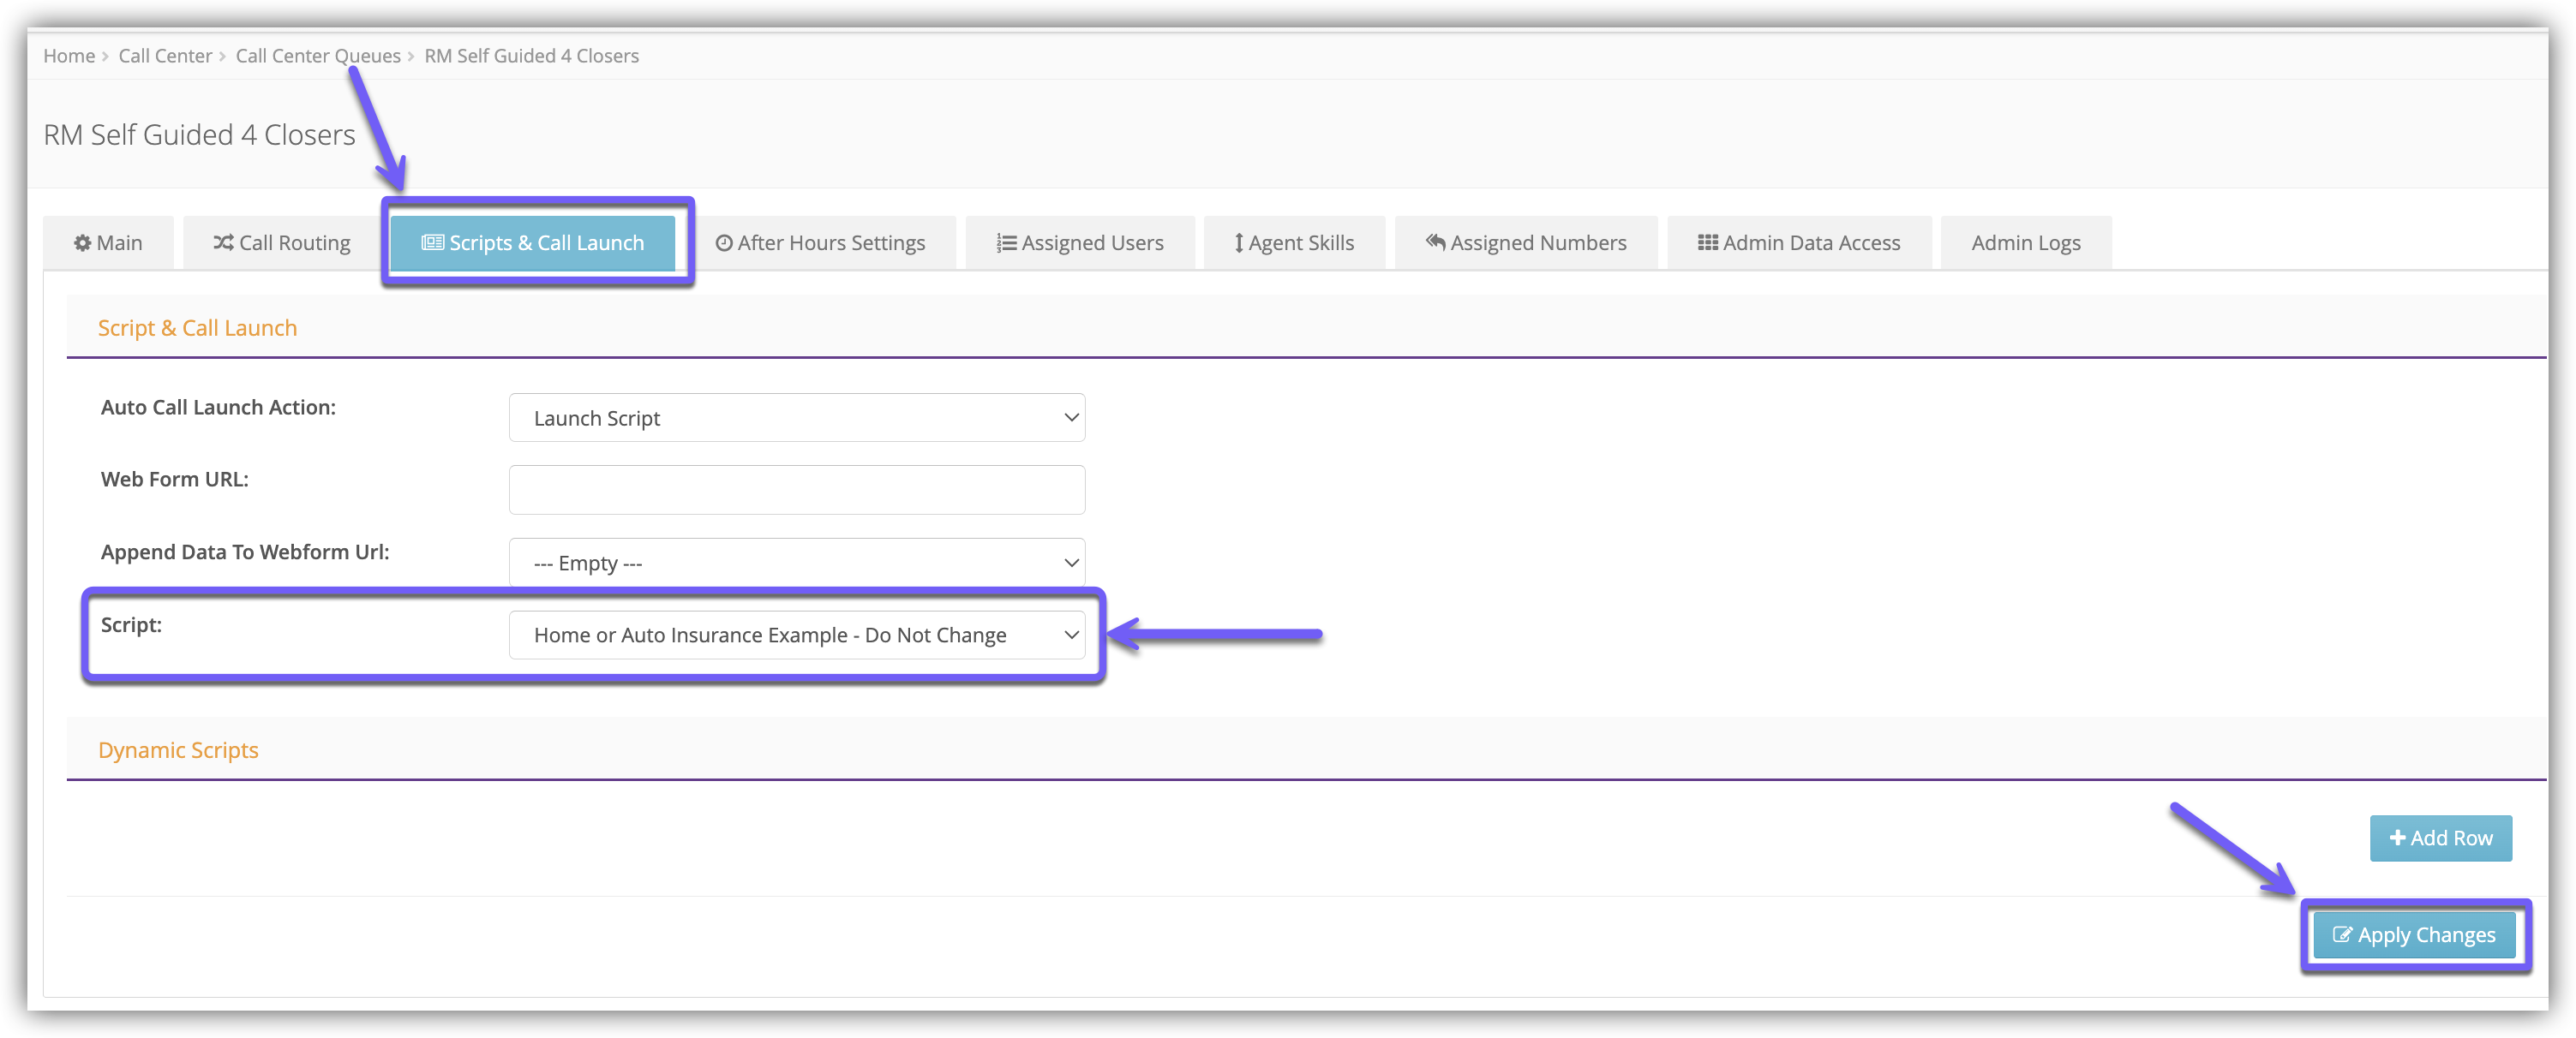Click the vertical arrows icon on Agent Skills
This screenshot has width=2576, height=1038.
(x=1238, y=242)
